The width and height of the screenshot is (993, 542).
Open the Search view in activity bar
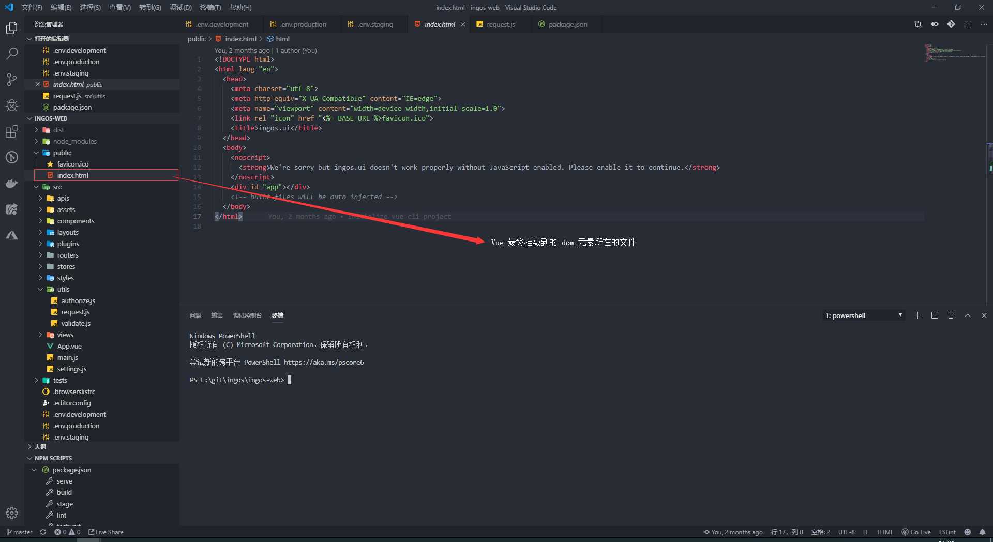coord(12,53)
